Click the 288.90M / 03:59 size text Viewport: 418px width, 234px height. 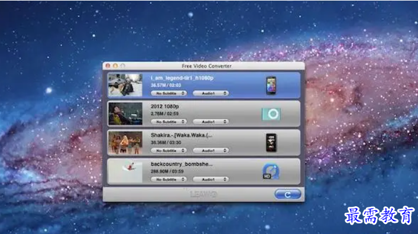(x=167, y=171)
